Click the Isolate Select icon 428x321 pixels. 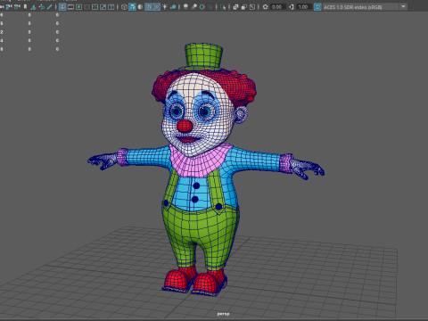click(223, 7)
